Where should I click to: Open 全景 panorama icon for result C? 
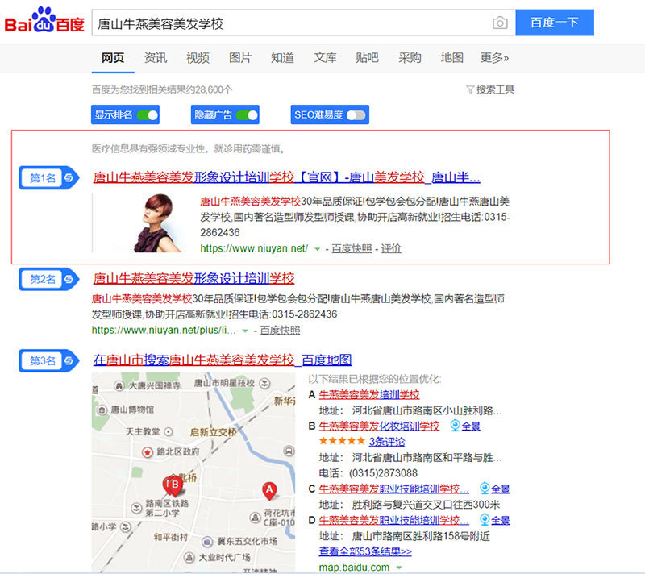485,489
